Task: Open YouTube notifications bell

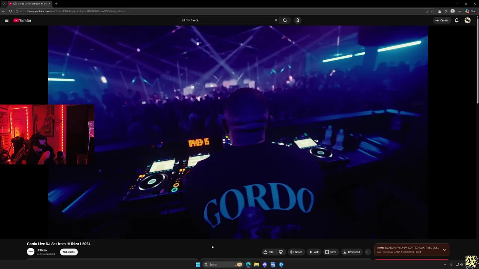Action: point(457,21)
